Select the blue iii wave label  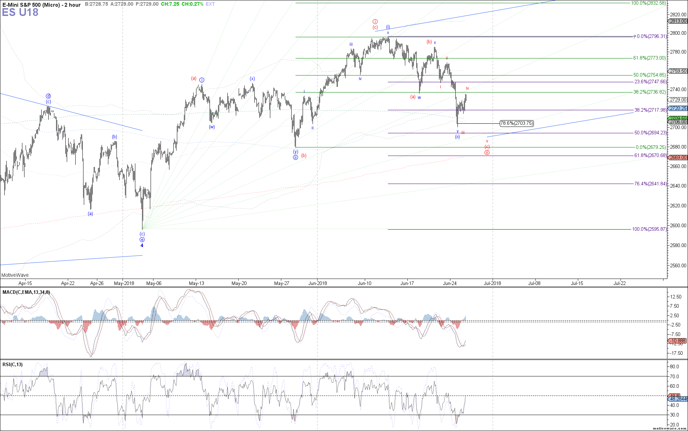point(351,44)
